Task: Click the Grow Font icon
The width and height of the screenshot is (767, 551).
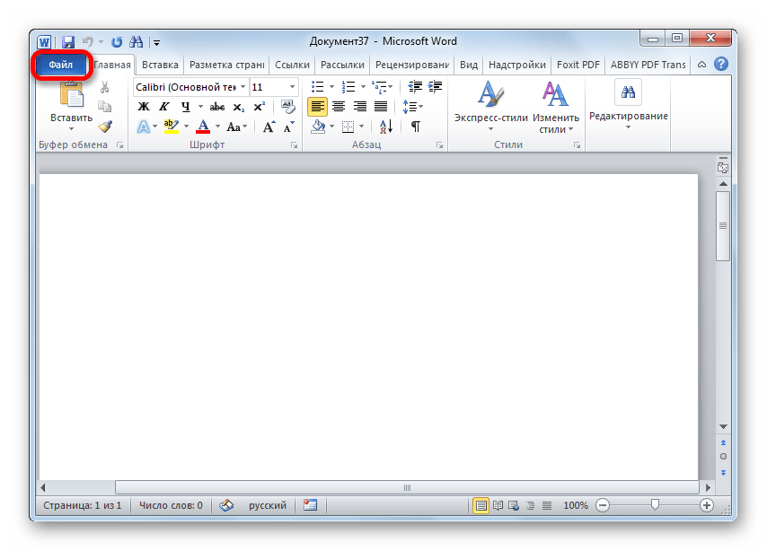Action: coord(269,127)
